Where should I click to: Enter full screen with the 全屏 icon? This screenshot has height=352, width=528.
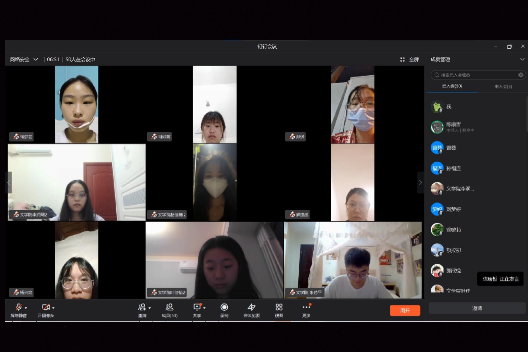coord(402,60)
